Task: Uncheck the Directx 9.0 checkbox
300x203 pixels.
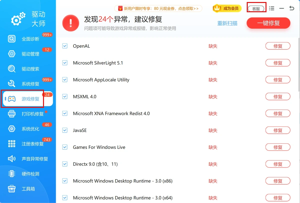Action: [x=65, y=164]
